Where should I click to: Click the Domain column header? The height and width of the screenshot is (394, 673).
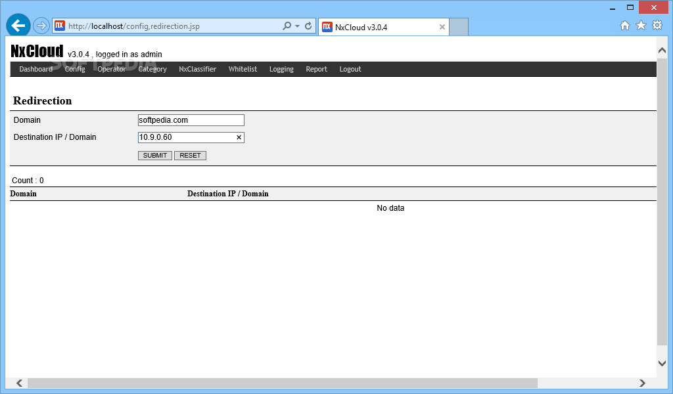pos(24,194)
